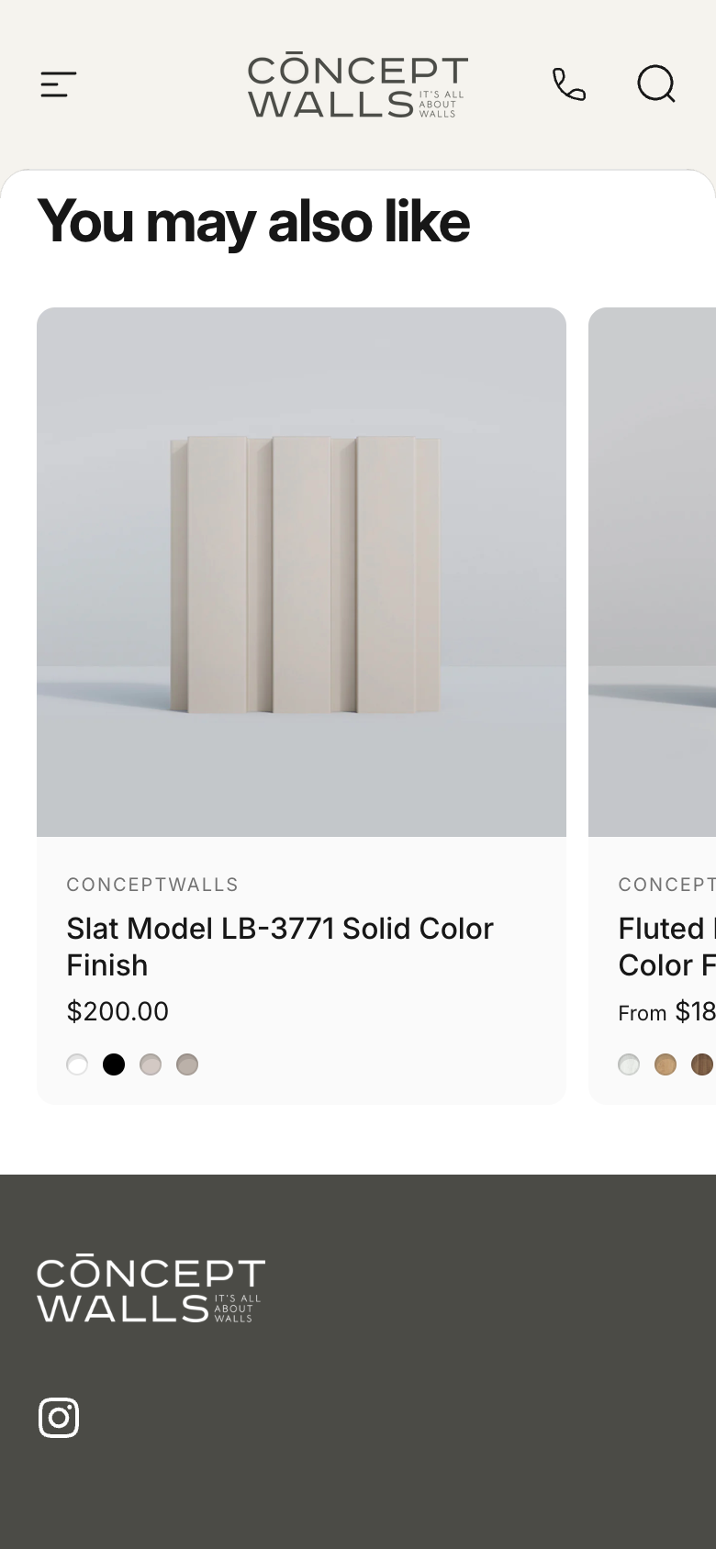Viewport: 716px width, 1549px height.
Task: Pick the tan wood swatch on Fluted card
Action: [x=666, y=1064]
